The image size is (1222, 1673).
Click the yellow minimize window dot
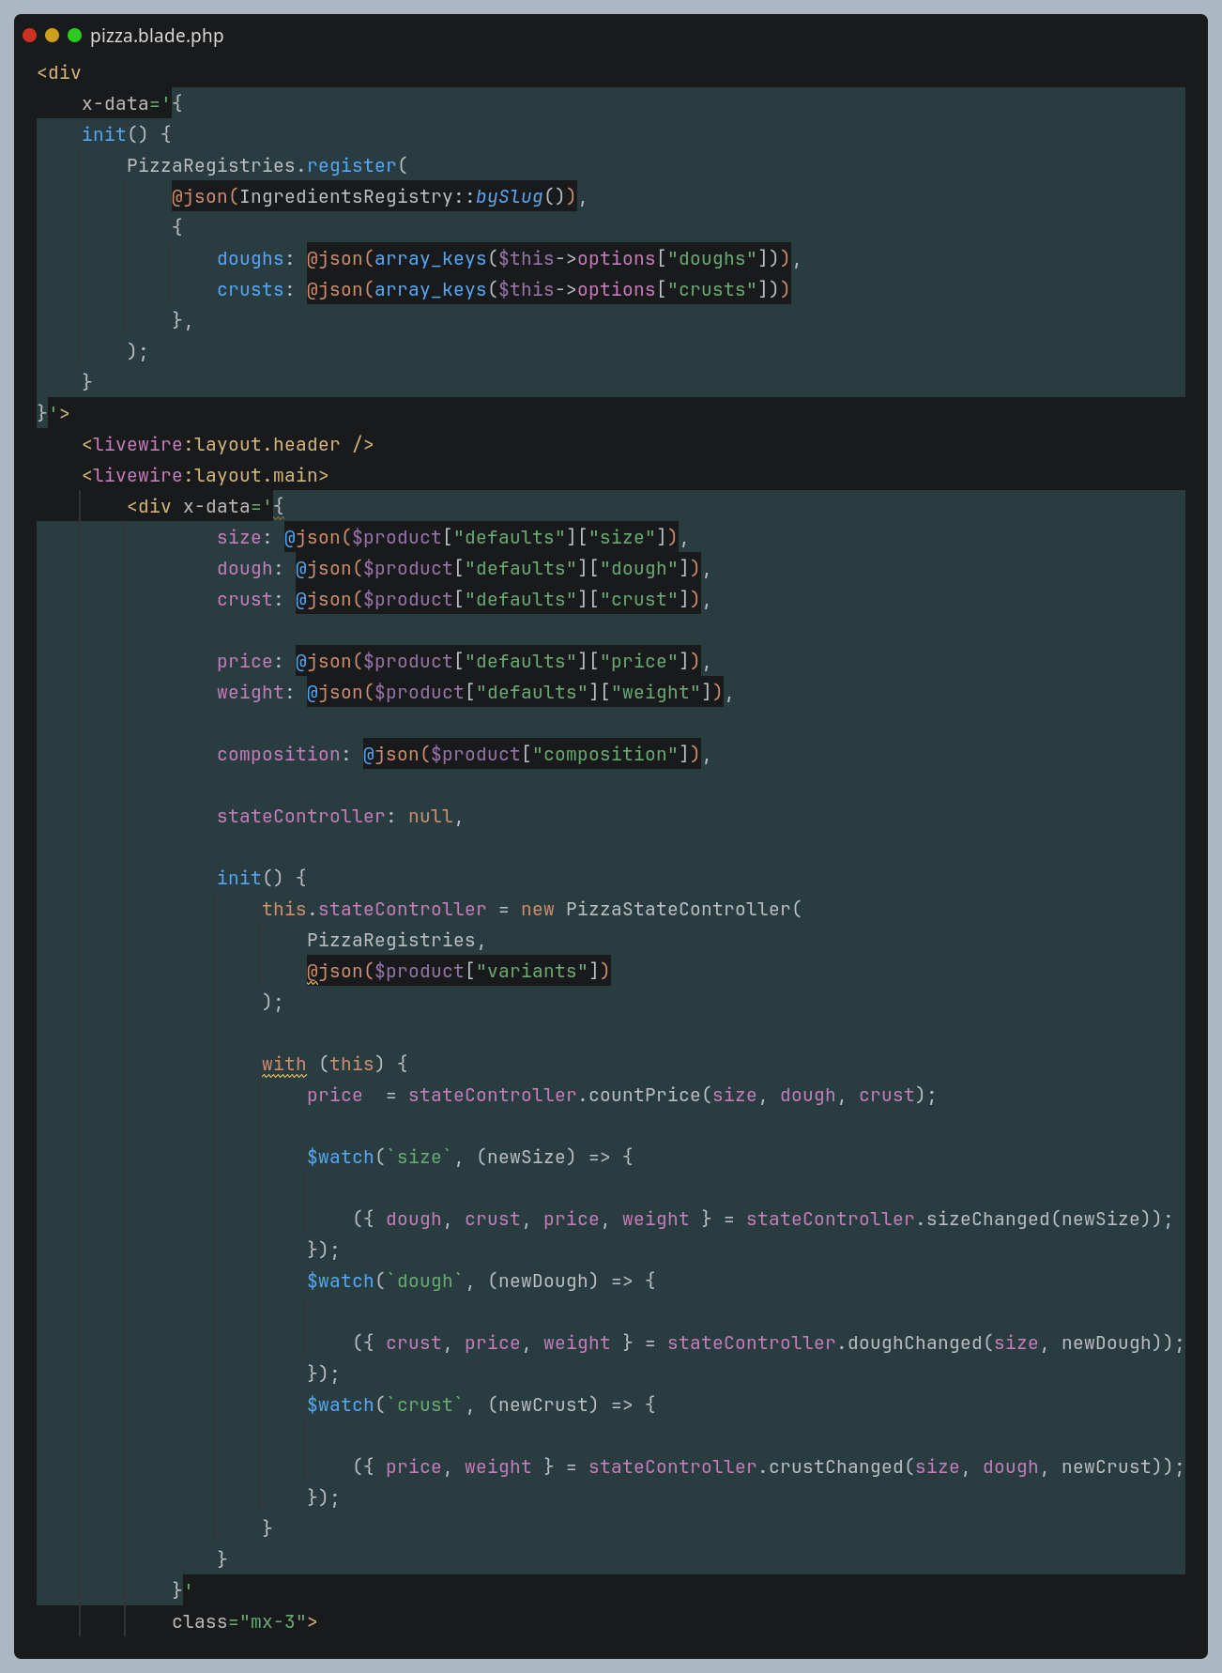pos(52,36)
